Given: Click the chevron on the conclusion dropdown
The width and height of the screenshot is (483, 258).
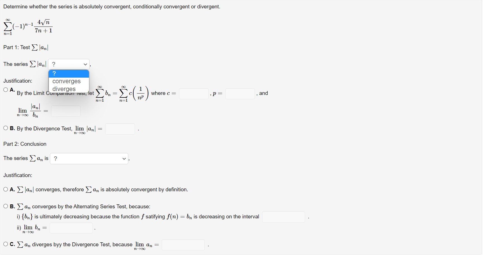Looking at the screenshot, I should (124, 158).
